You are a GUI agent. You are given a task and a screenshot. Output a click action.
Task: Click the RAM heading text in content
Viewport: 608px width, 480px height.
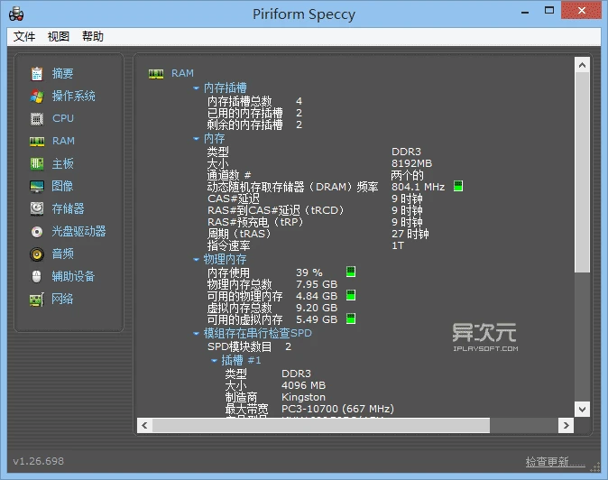[182, 73]
